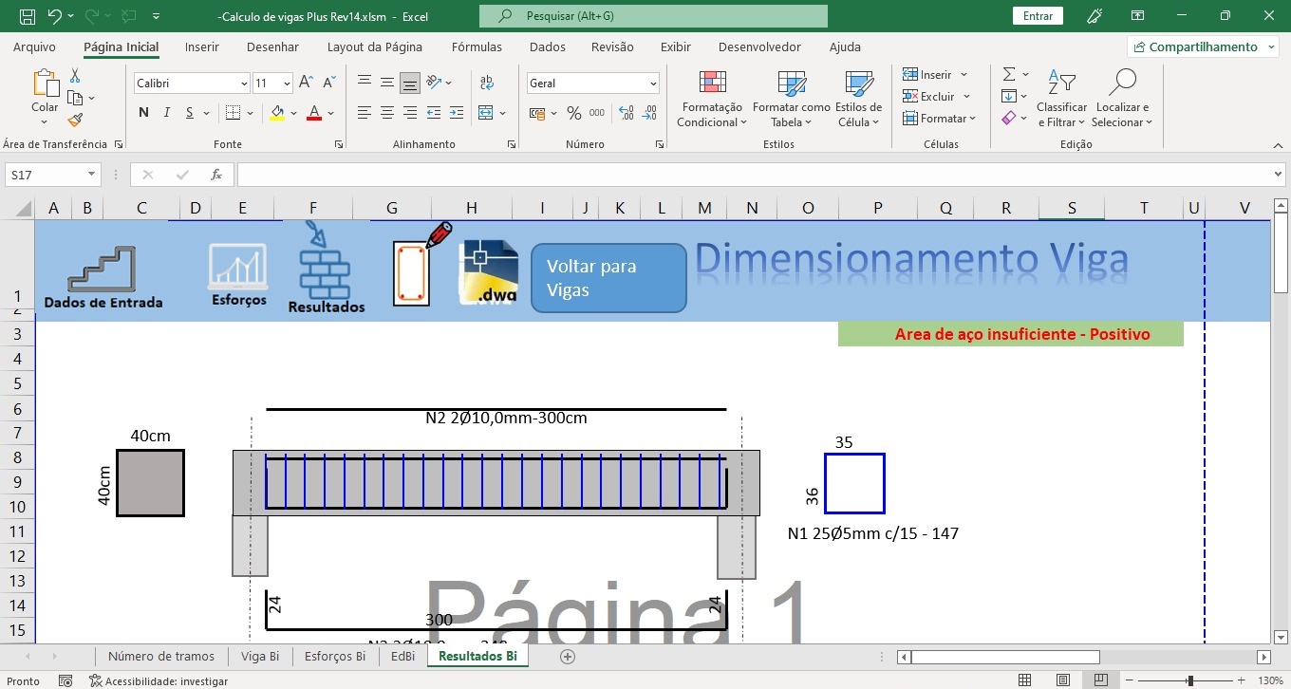Align text right icon
The height and width of the screenshot is (689, 1291).
409,113
